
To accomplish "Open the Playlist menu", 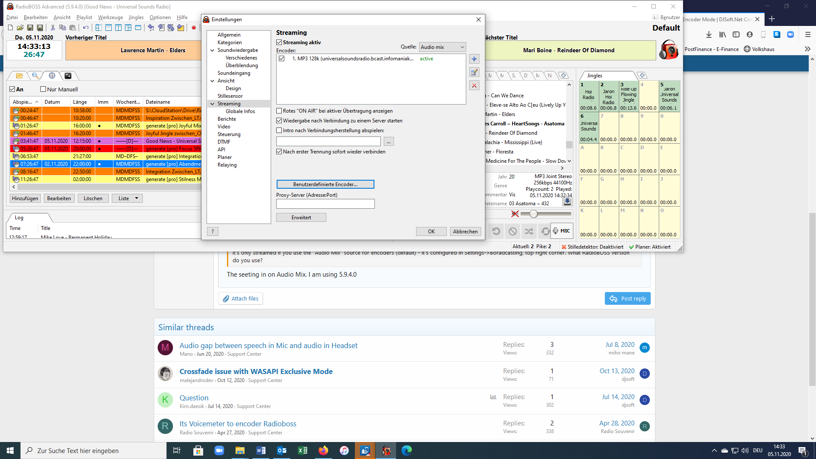I will (84, 17).
